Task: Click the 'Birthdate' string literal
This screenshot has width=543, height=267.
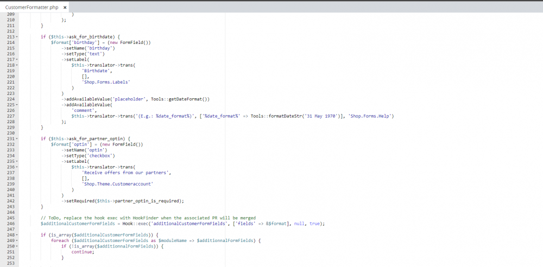Action: pyautogui.click(x=95, y=71)
